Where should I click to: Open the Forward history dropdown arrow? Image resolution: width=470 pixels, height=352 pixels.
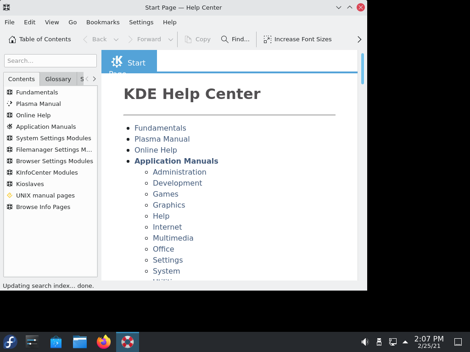[x=171, y=39]
